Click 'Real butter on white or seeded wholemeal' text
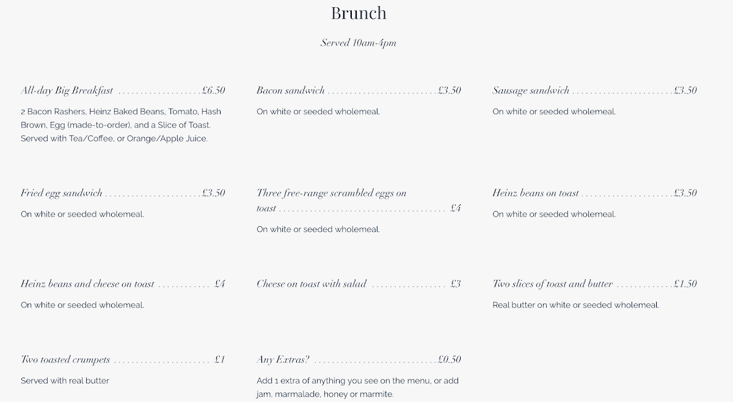 575,305
